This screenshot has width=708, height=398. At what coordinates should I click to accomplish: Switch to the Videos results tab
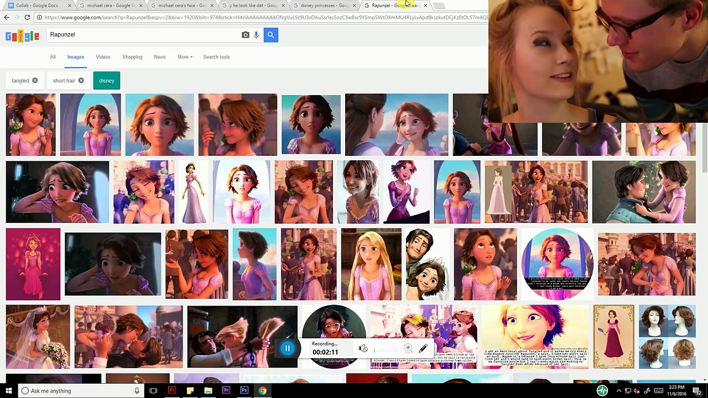[x=103, y=57]
